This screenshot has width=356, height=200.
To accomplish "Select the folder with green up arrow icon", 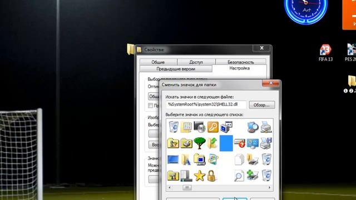I will (212, 143).
